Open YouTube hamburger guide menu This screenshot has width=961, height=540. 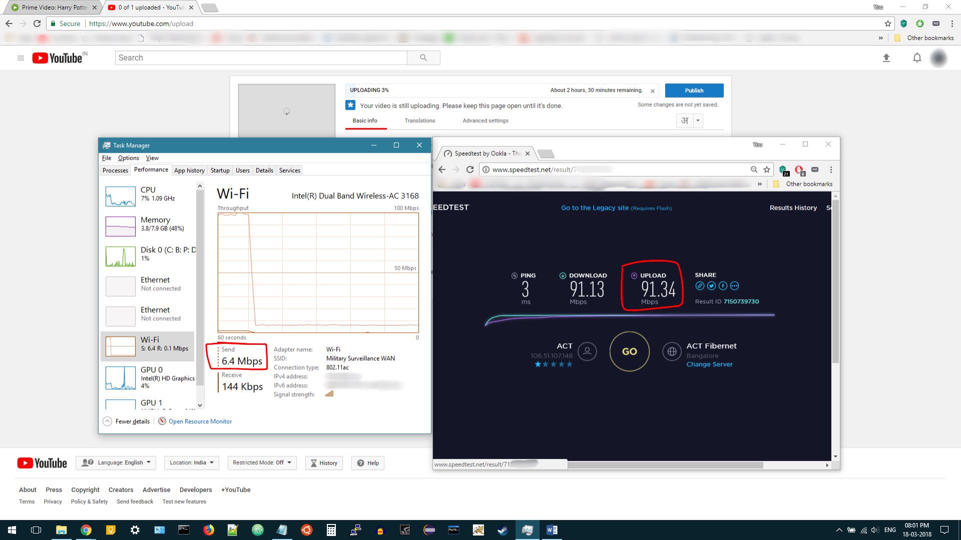[x=21, y=58]
